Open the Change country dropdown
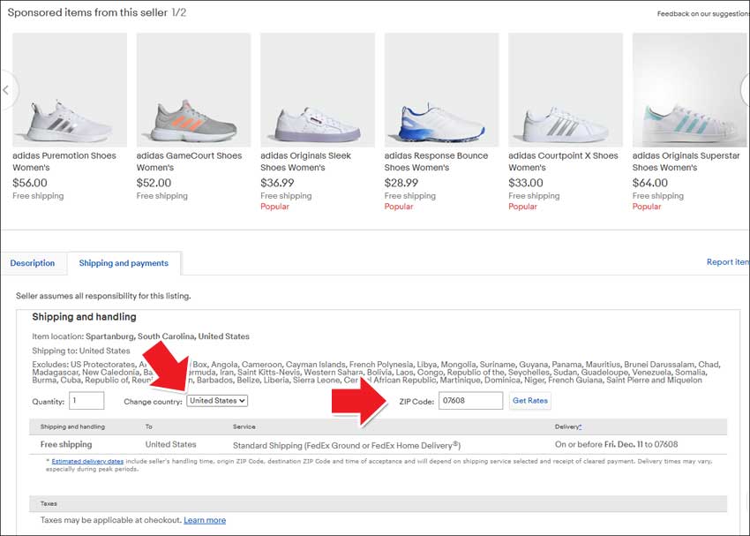The image size is (750, 536). [217, 401]
